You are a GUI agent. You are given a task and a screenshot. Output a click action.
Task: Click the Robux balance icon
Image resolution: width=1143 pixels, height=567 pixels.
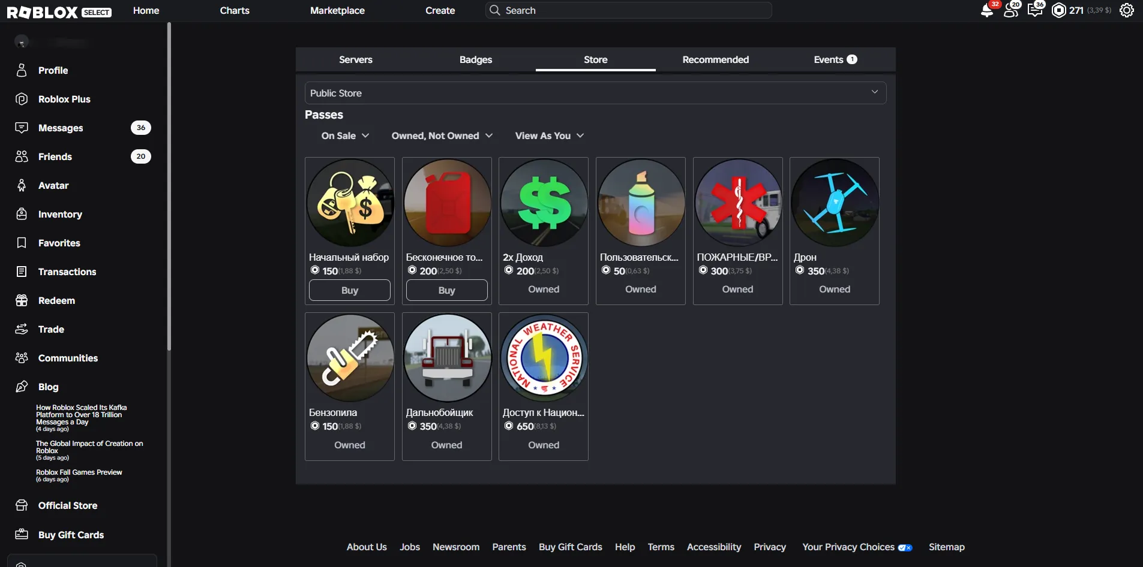pos(1059,10)
